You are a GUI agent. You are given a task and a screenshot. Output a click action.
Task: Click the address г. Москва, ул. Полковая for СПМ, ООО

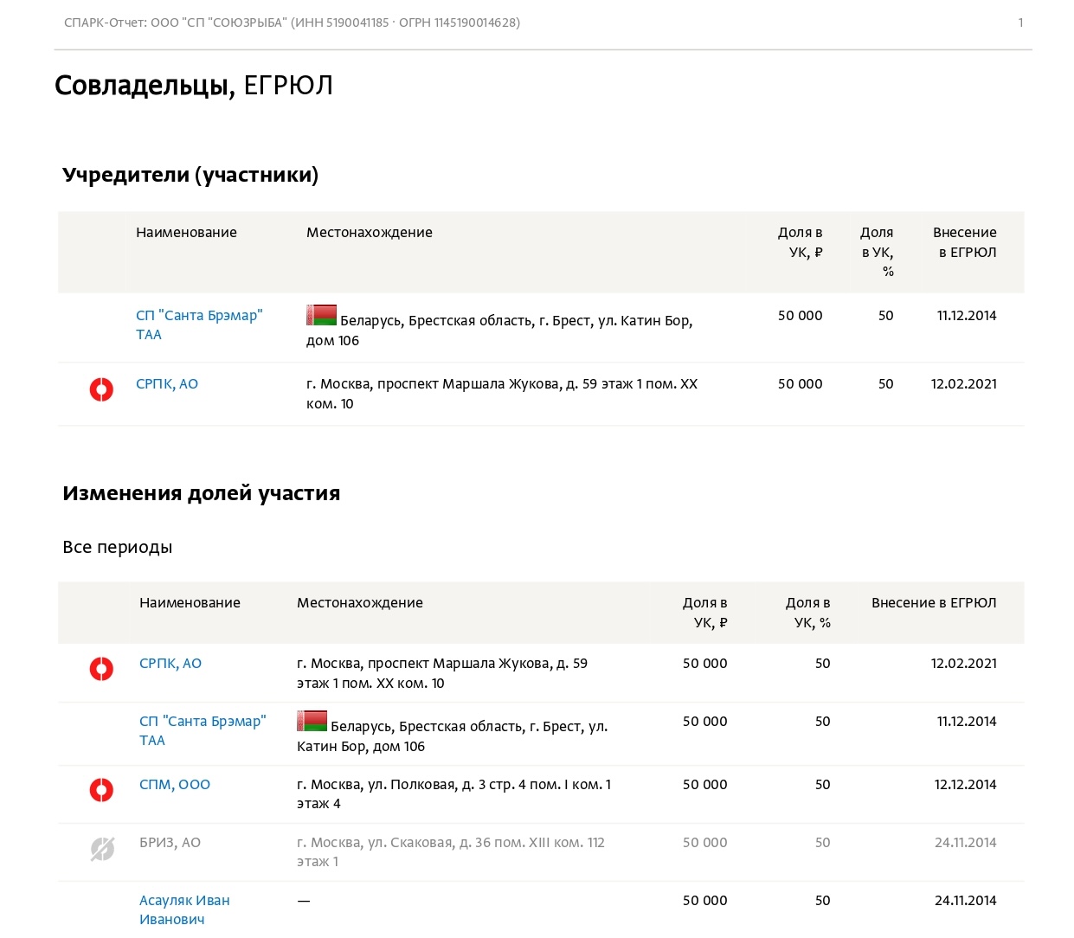coord(454,794)
